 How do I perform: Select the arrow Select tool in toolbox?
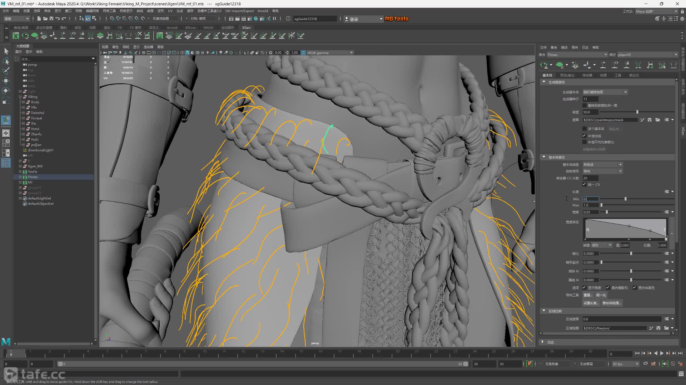pyautogui.click(x=6, y=51)
